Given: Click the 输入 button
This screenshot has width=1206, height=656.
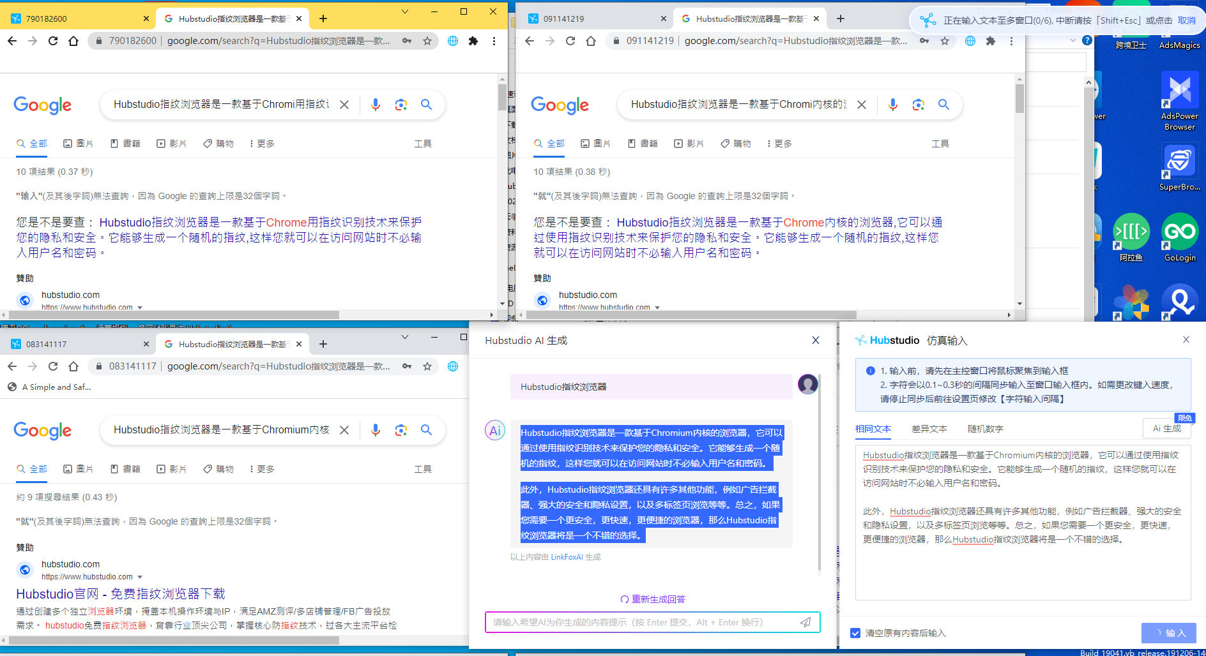Looking at the screenshot, I should 1168,633.
